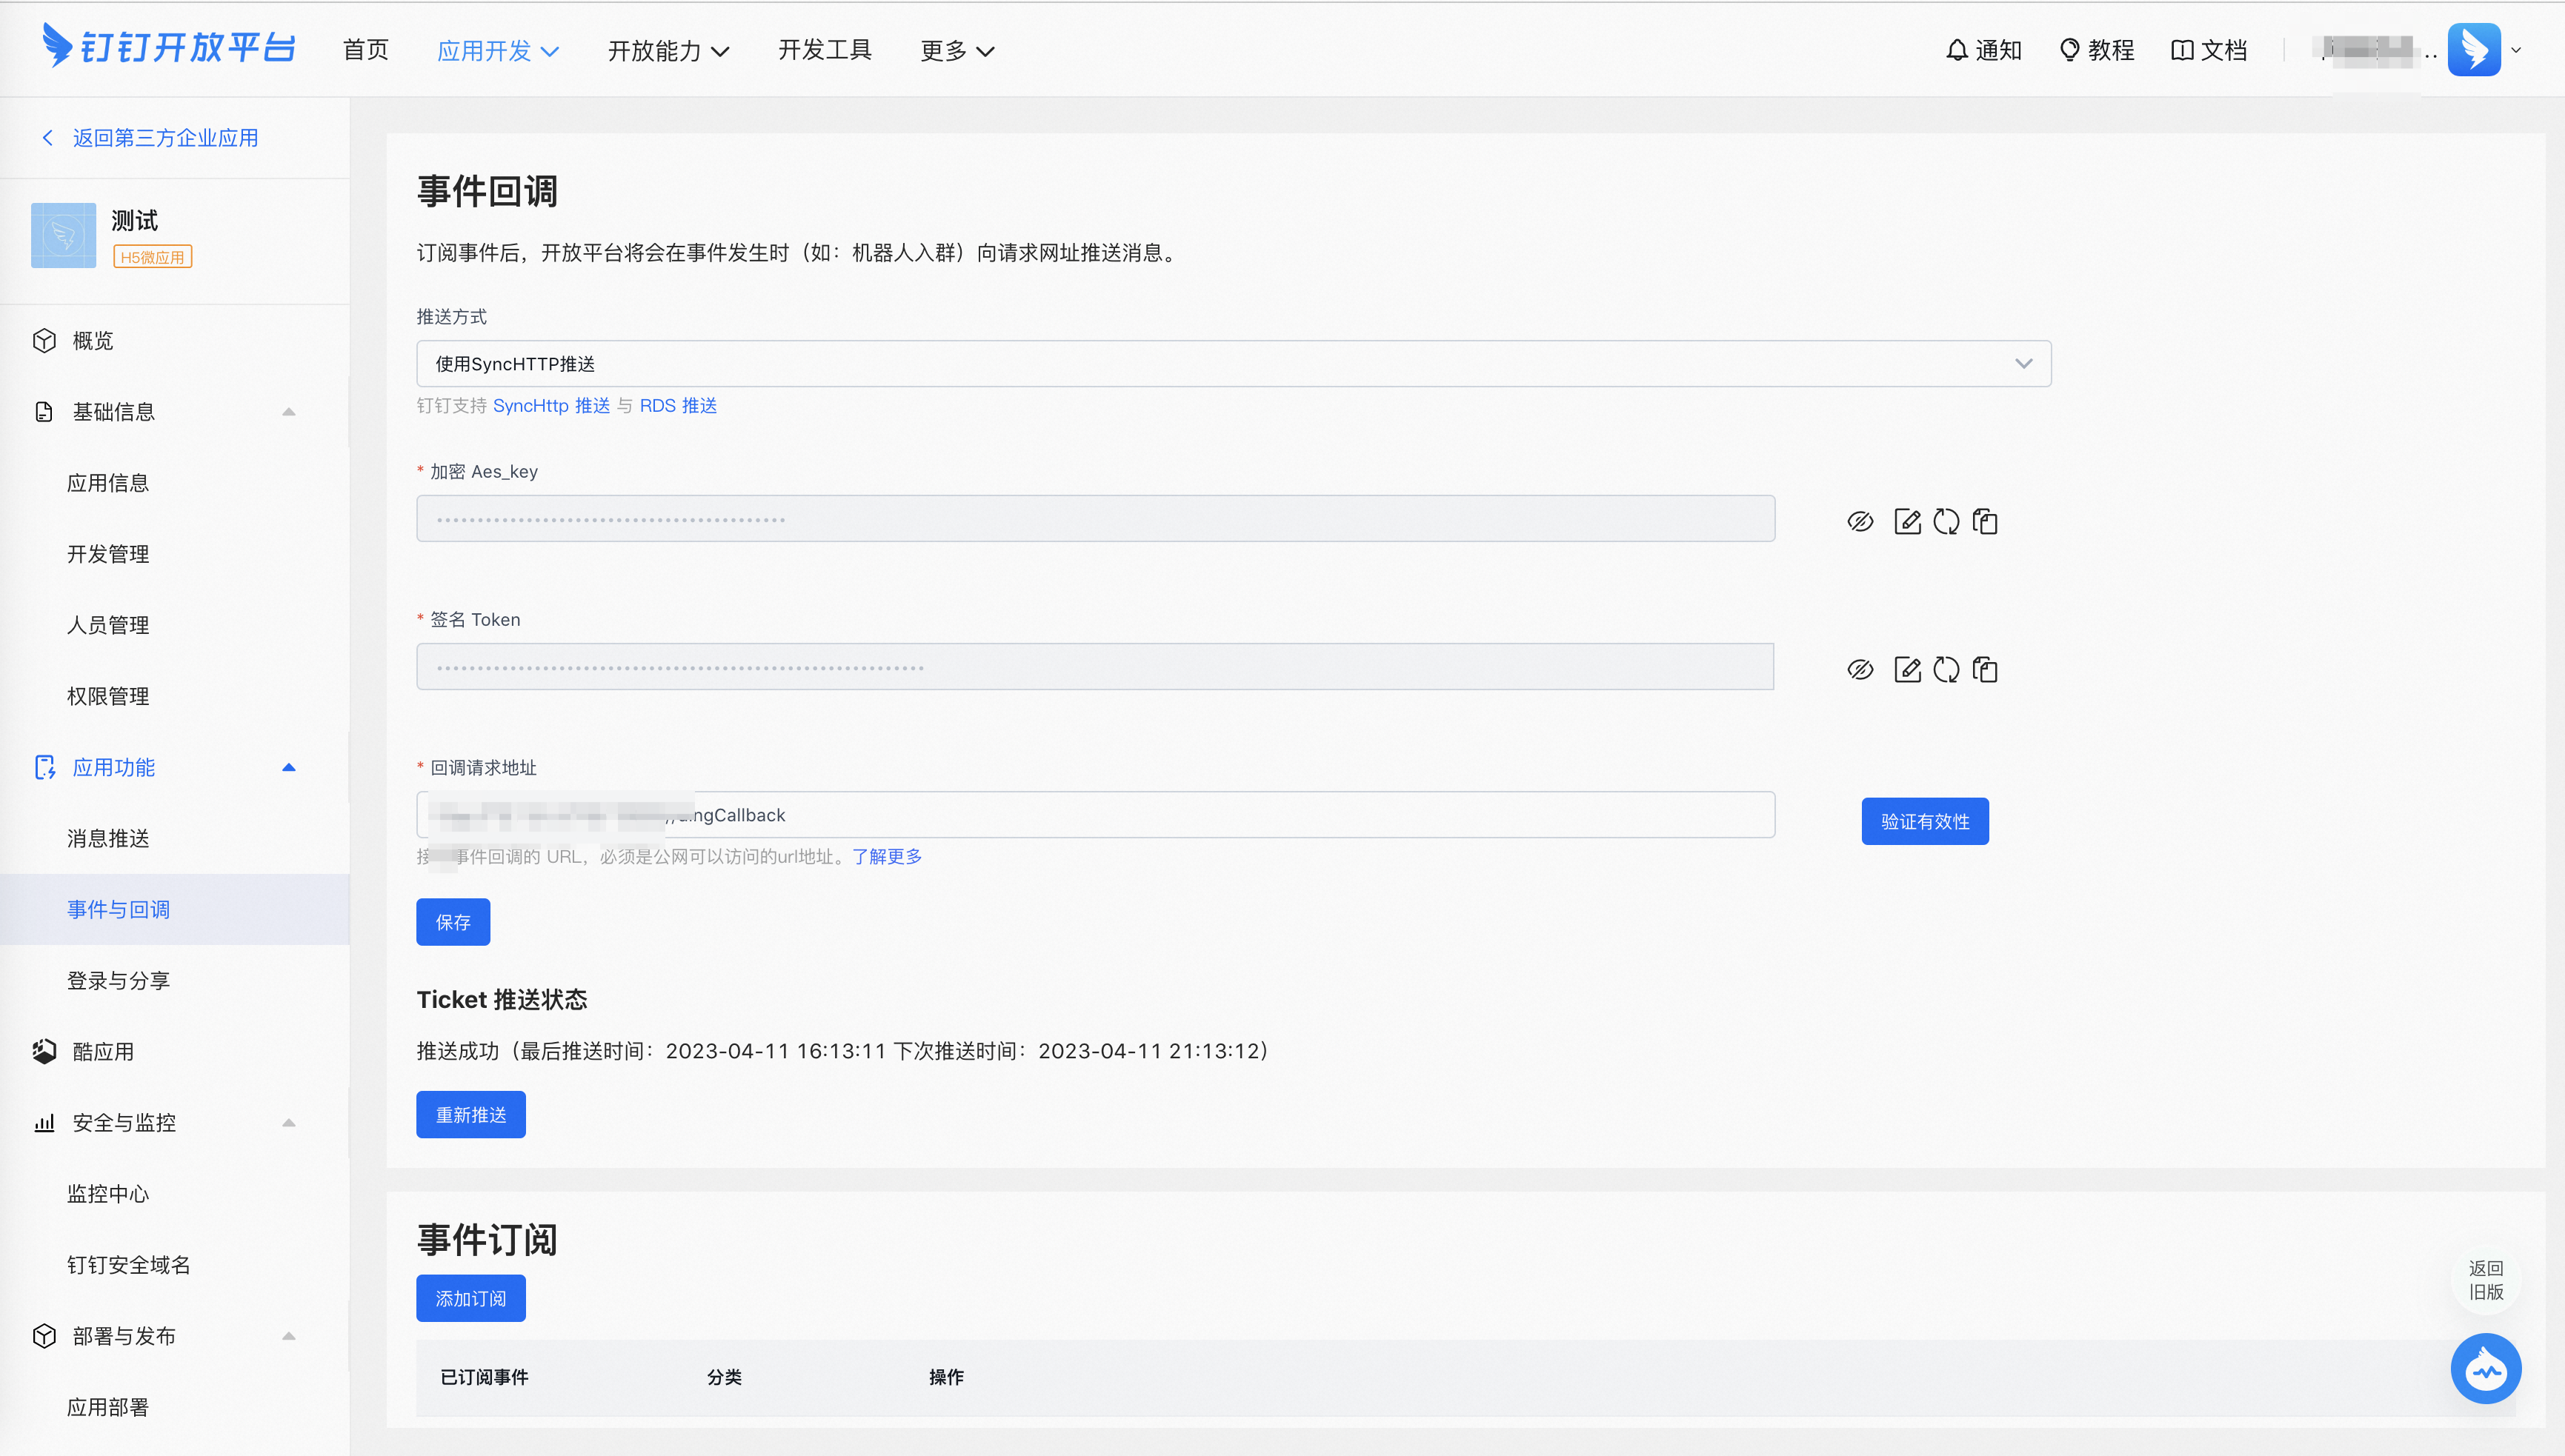Click the edit icon for the signature Token
2565x1456 pixels.
(1907, 670)
